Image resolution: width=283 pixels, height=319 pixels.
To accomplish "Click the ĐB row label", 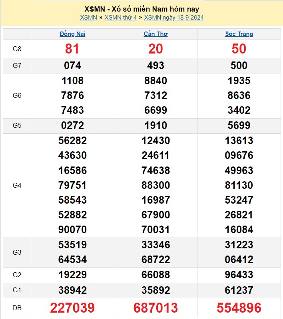I will click(x=17, y=308).
